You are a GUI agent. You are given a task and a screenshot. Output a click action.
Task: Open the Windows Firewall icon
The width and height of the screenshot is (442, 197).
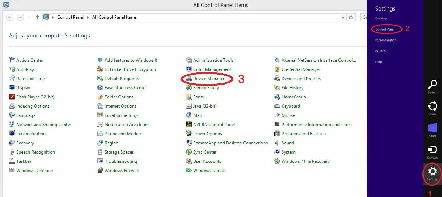click(x=100, y=170)
